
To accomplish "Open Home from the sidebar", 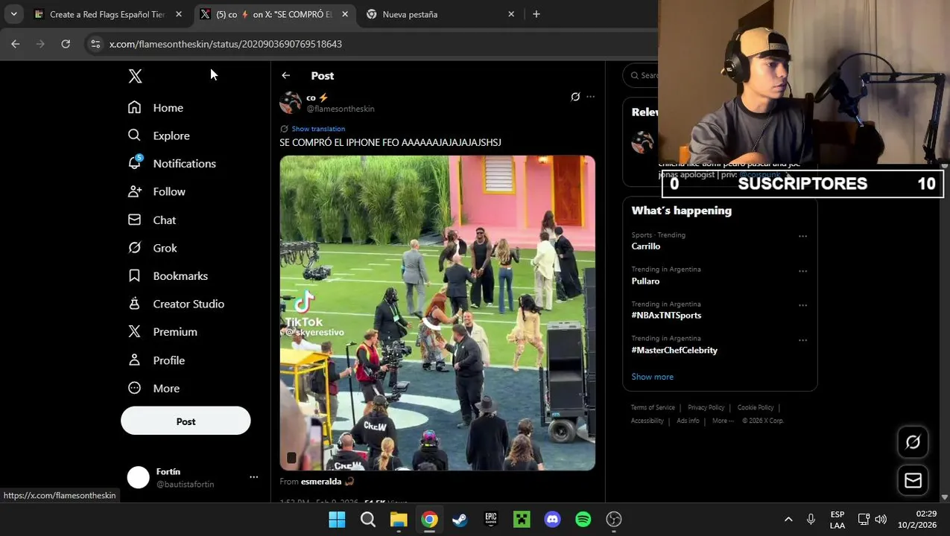I will [156, 108].
